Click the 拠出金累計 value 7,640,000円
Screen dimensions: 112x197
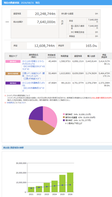pos(46,22)
